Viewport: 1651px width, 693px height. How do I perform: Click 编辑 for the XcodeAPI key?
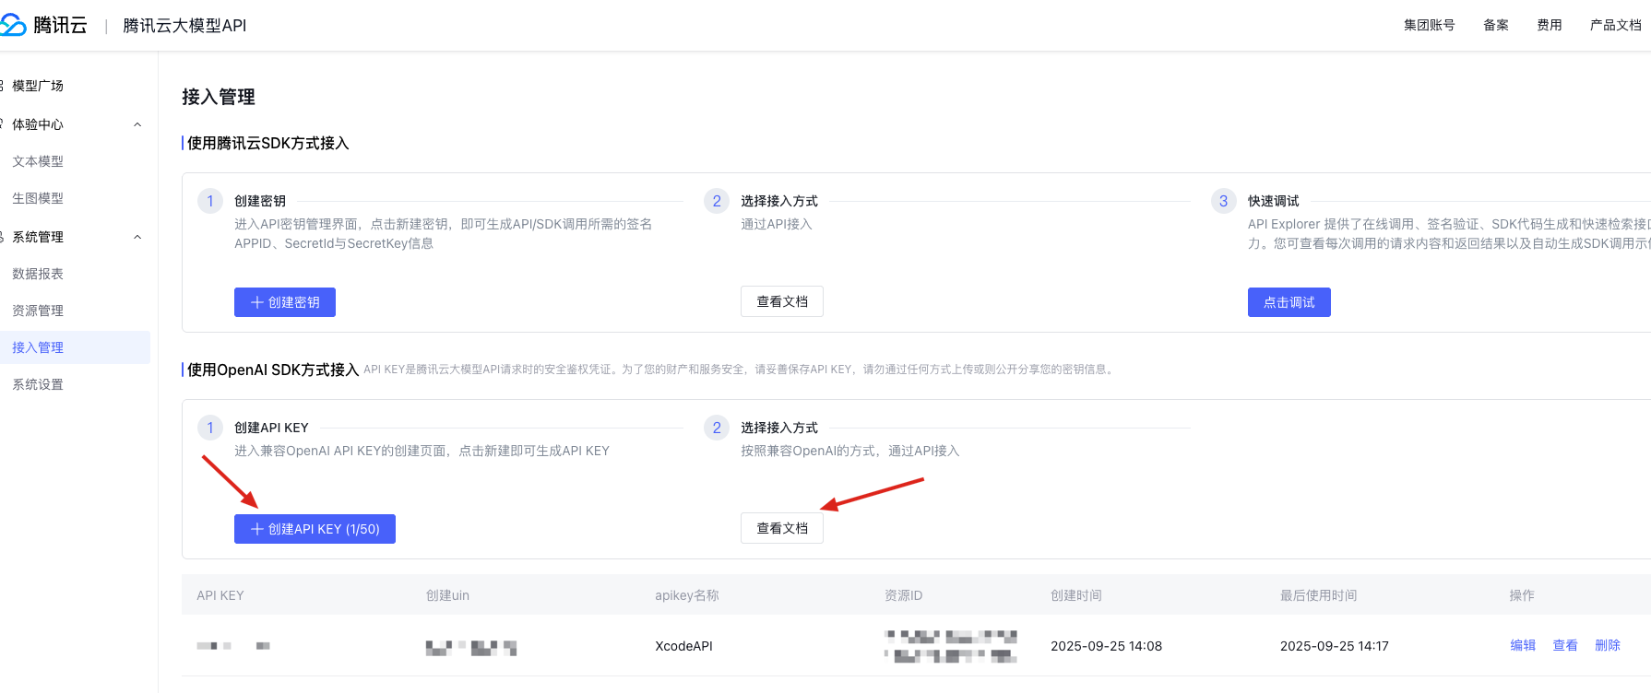click(x=1523, y=645)
